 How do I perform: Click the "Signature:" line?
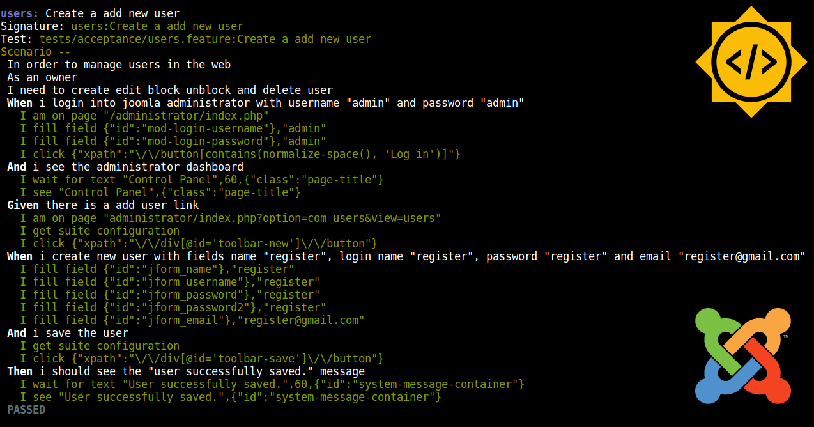[x=121, y=26]
